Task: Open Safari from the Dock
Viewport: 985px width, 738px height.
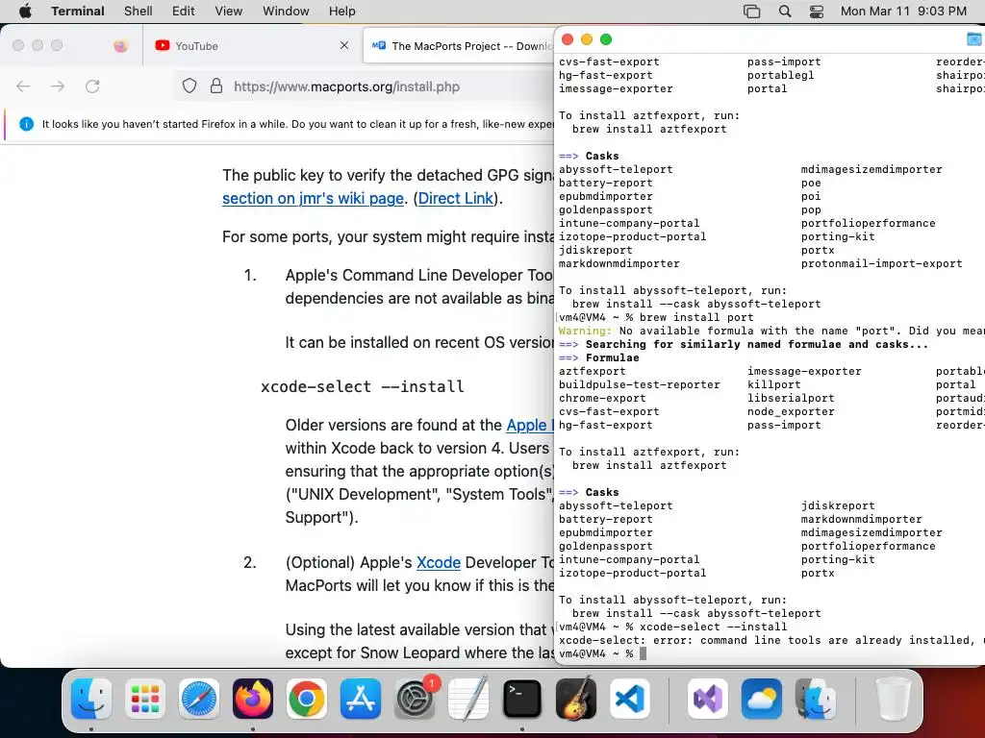Action: [199, 699]
